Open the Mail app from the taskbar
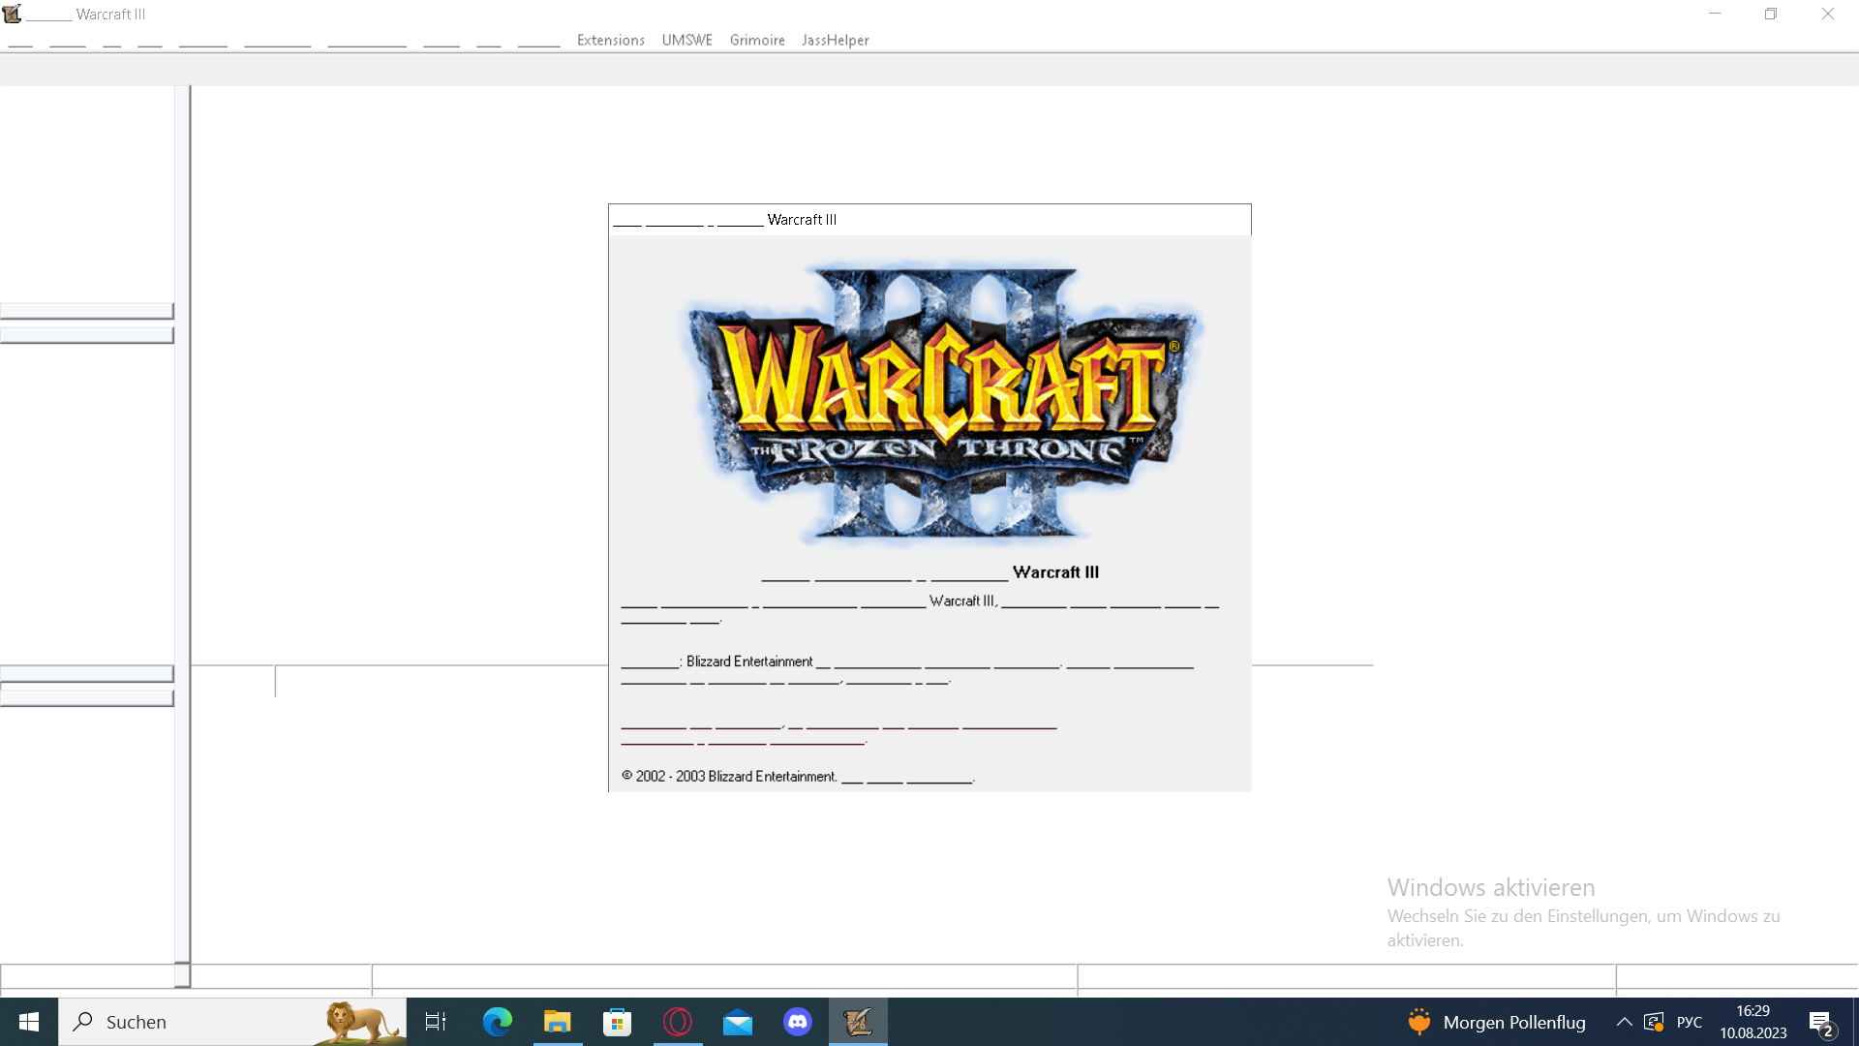 (x=738, y=1022)
